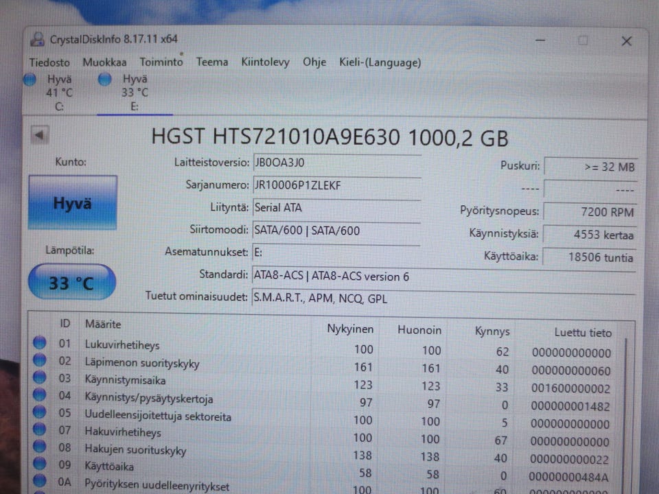
Task: Click the ID column header
Action: pos(65,323)
